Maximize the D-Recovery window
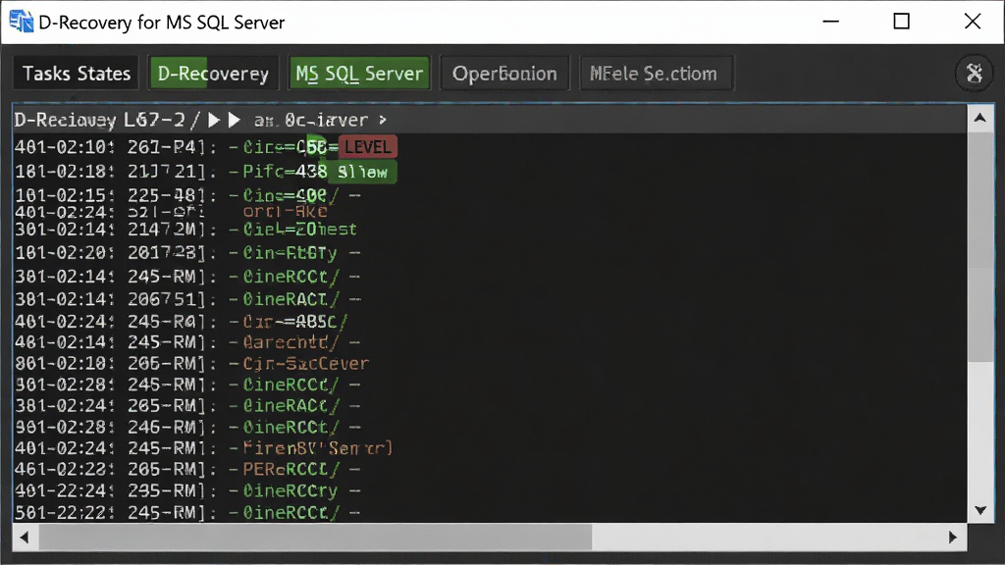1005x565 pixels. pos(901,22)
